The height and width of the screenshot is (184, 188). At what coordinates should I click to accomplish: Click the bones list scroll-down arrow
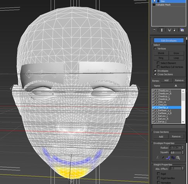point(183,122)
